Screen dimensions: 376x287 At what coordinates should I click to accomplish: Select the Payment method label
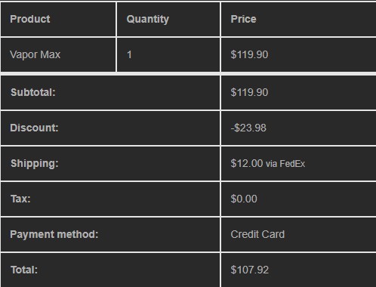pyautogui.click(x=54, y=235)
